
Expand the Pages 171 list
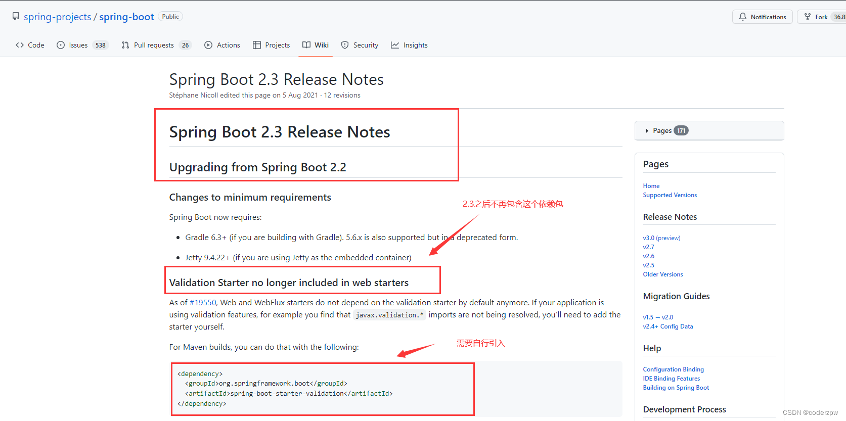click(709, 130)
